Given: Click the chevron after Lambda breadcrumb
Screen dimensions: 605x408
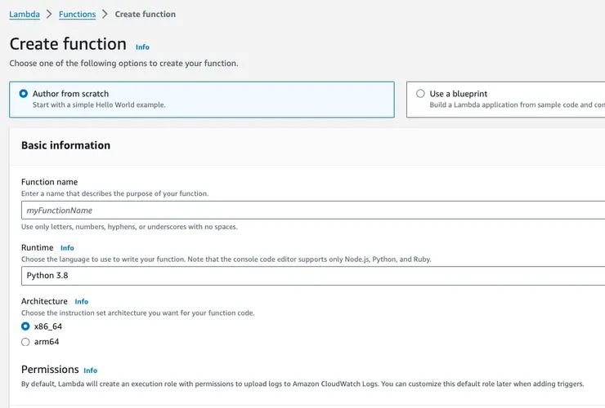Looking at the screenshot, I should [x=50, y=14].
